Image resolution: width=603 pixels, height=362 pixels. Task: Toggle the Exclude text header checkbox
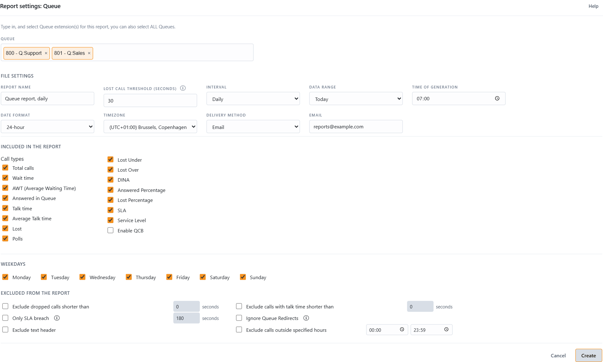pos(5,330)
